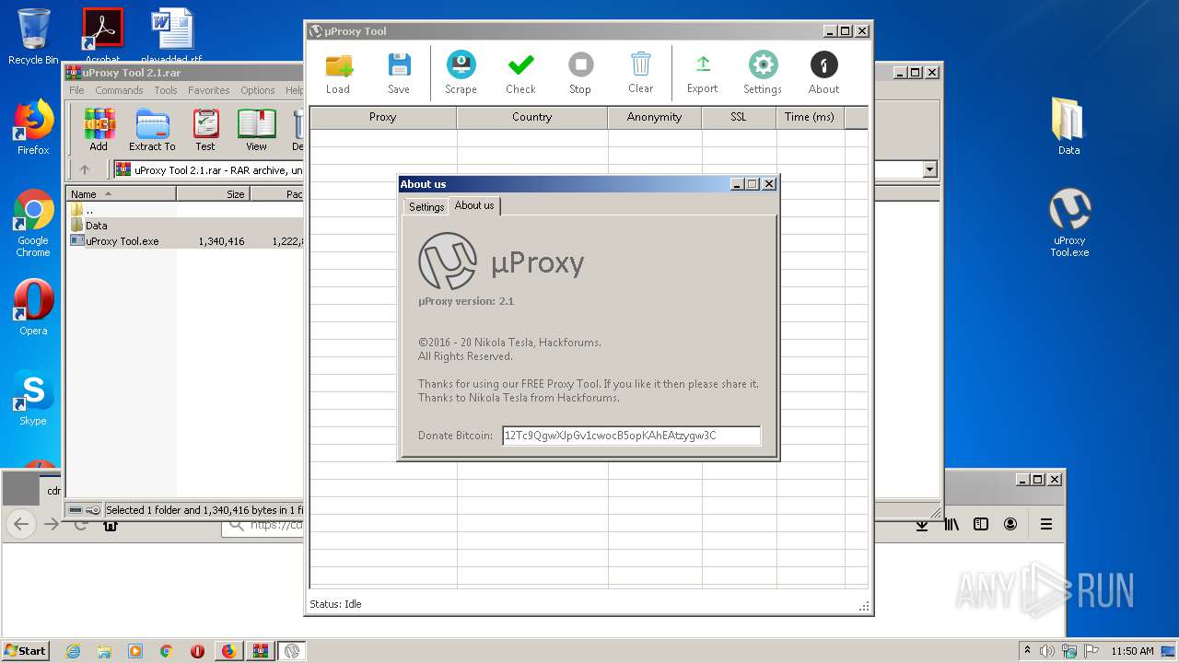Open the Tools menu in WinRAR

point(166,90)
